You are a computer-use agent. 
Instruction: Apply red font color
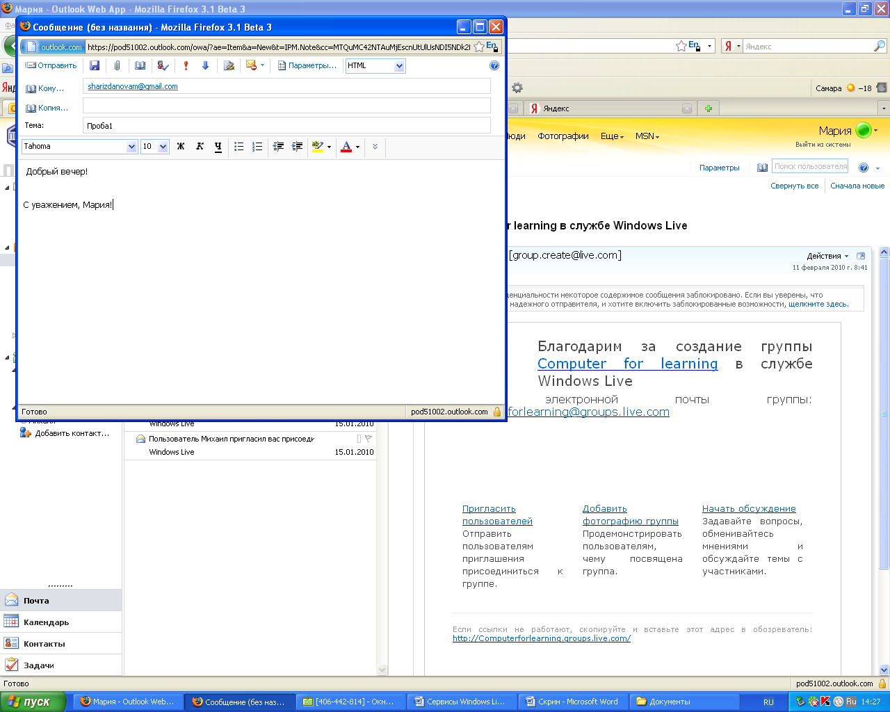pos(346,146)
